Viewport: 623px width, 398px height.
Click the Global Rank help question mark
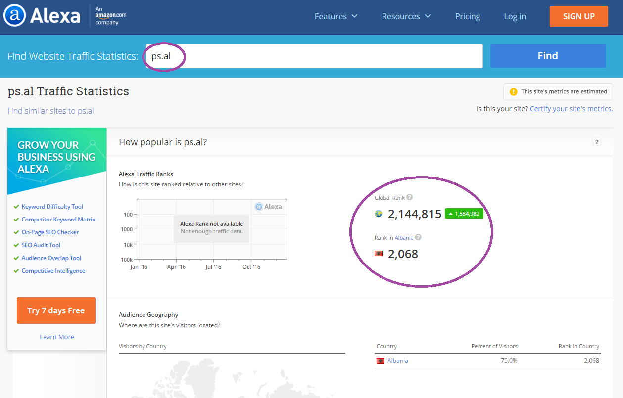pos(409,197)
